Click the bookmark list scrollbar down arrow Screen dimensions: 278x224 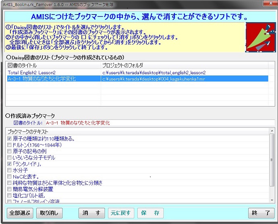pos(272,200)
